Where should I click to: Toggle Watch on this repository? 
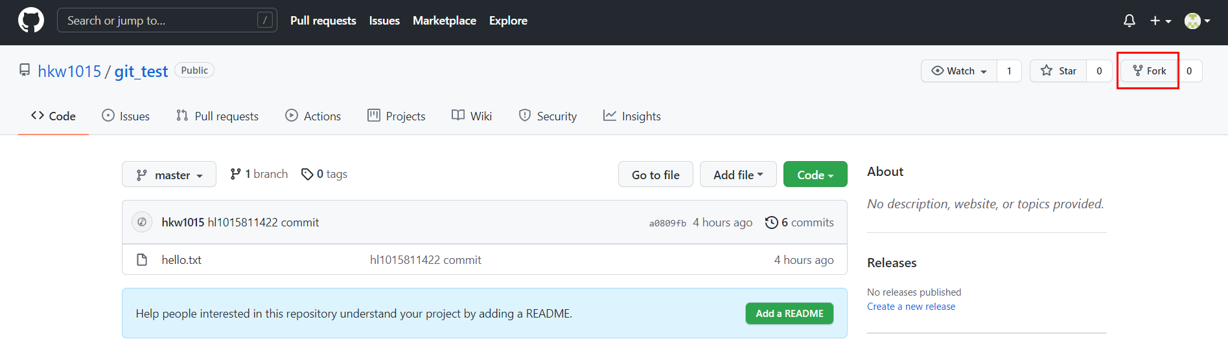click(x=959, y=71)
